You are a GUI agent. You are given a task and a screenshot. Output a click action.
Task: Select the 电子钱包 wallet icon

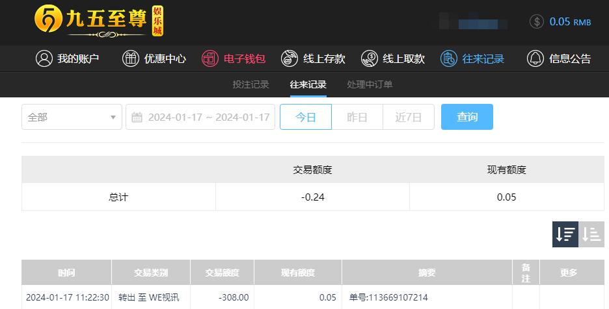(x=210, y=58)
